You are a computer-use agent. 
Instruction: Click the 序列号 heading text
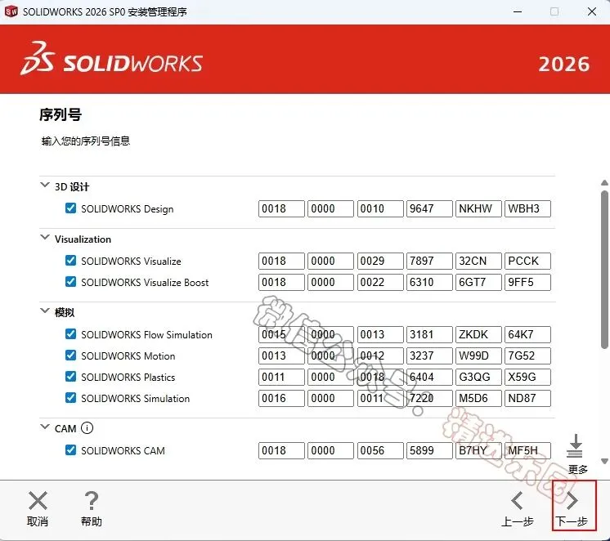[x=61, y=114]
